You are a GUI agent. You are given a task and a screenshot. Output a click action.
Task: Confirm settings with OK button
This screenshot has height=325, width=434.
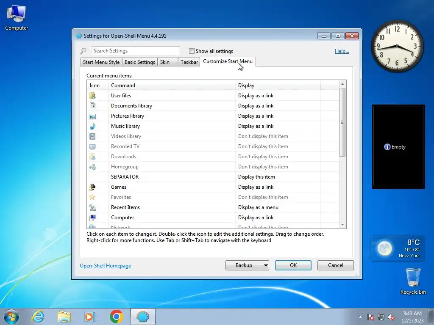293,265
